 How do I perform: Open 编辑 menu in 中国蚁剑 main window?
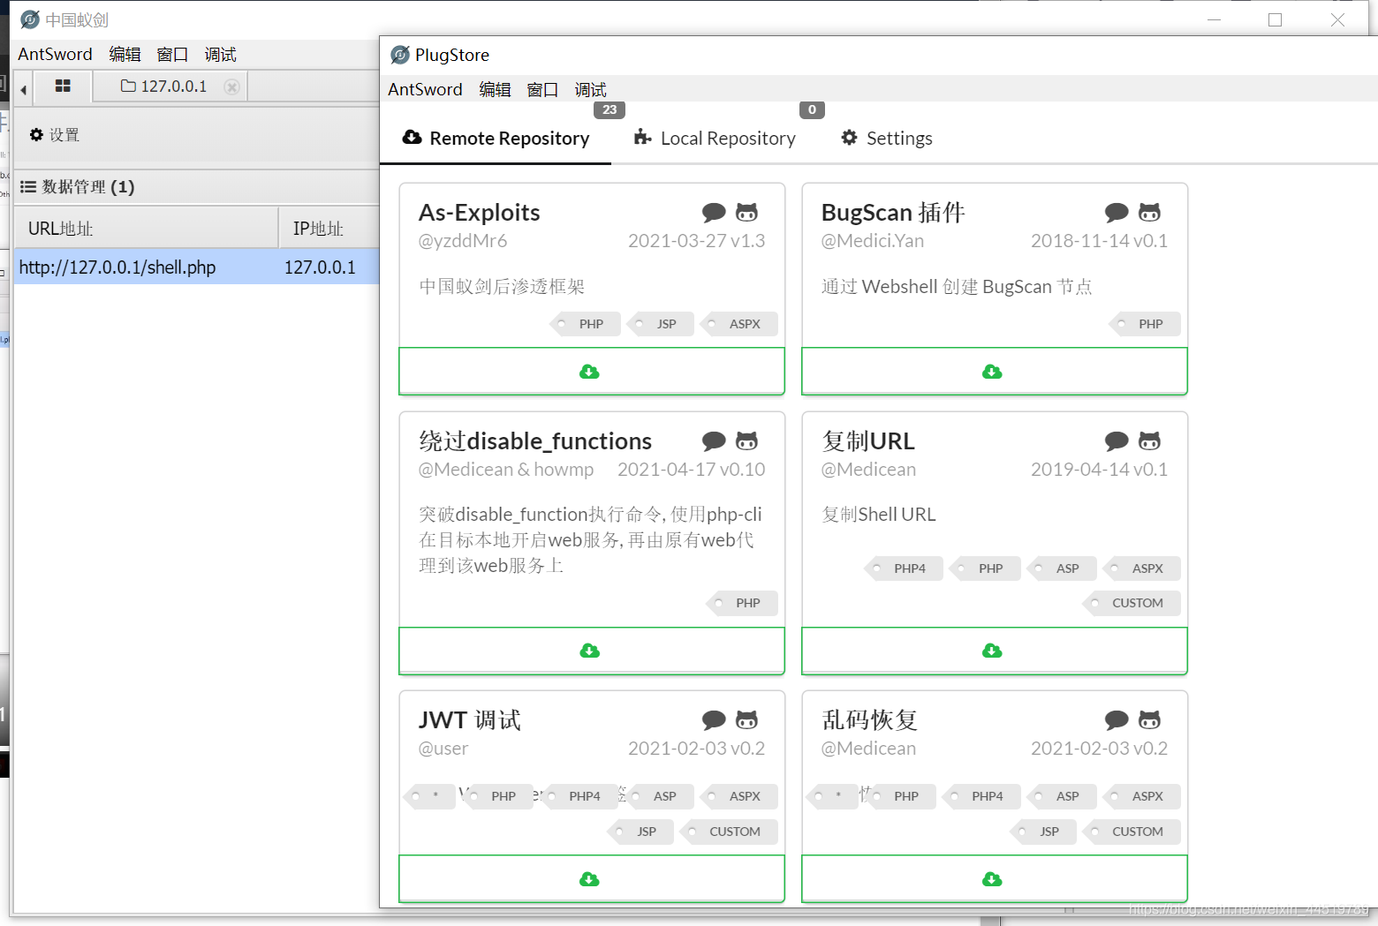[x=125, y=54]
